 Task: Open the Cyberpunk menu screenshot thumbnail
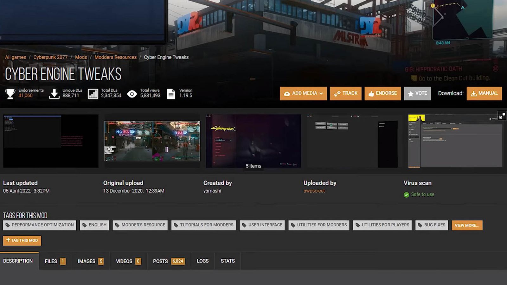[253, 141]
